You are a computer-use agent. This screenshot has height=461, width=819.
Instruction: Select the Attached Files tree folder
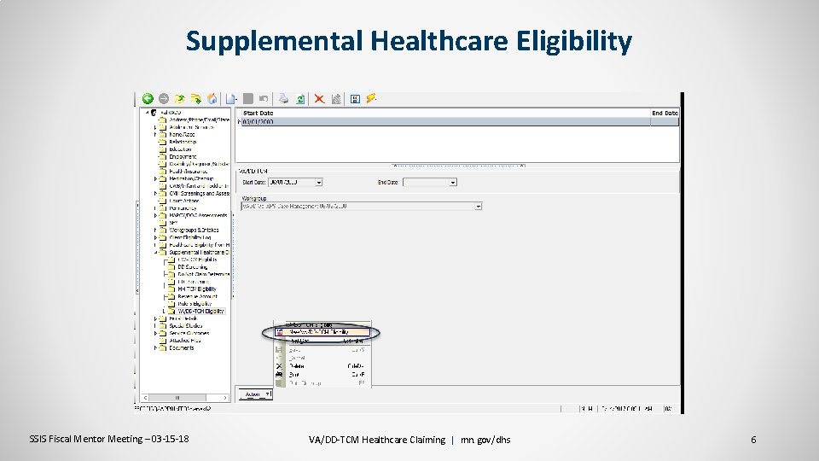point(185,341)
